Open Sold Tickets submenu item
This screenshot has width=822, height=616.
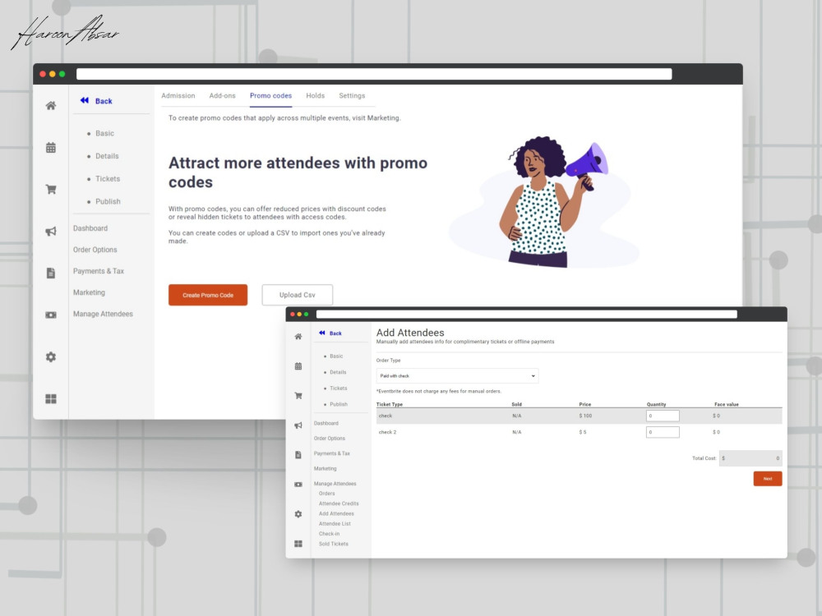coord(334,544)
